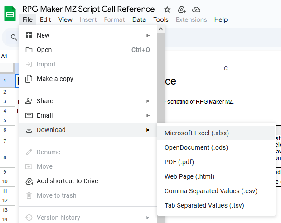Viewport: 281px width, 223px height.
Task: Download as Tab Separated Values (.tsv)
Action: coord(216,205)
